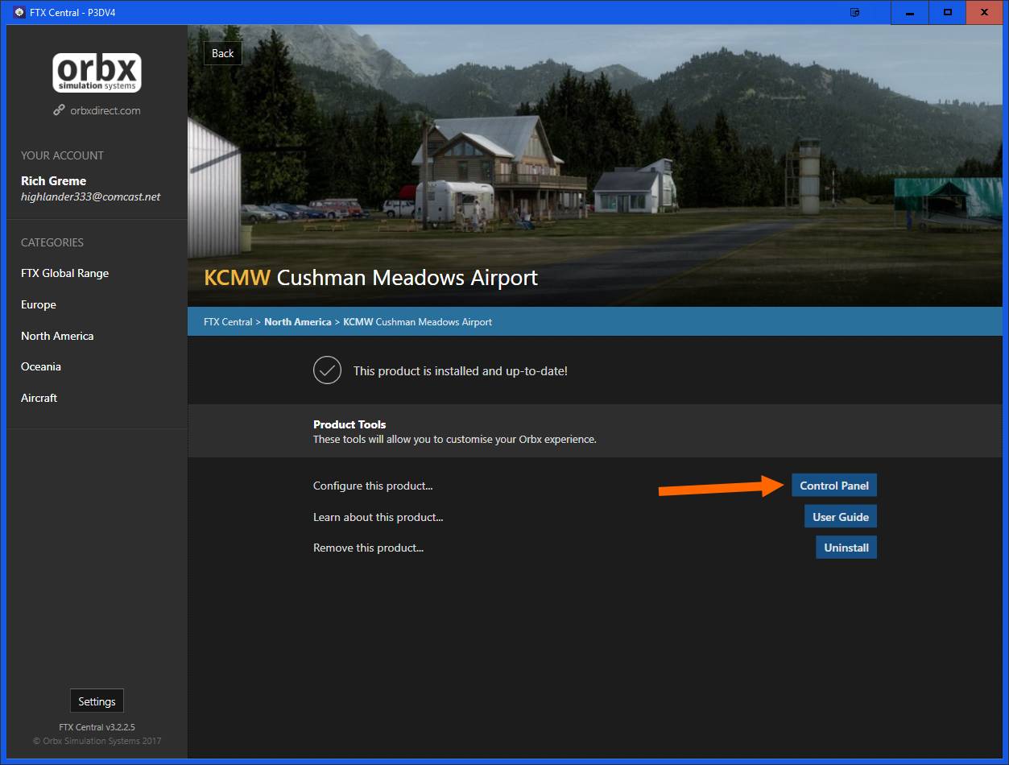1009x765 pixels.
Task: Click the link icon beside orbxdirect.com
Action: pyautogui.click(x=60, y=110)
